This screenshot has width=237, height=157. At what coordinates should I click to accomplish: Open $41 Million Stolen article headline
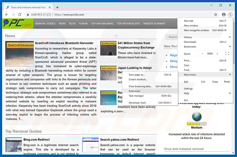pos(136,45)
